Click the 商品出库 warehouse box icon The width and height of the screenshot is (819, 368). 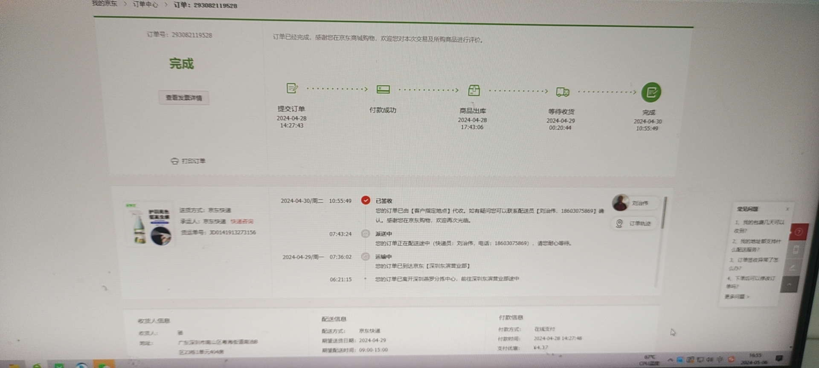point(473,90)
